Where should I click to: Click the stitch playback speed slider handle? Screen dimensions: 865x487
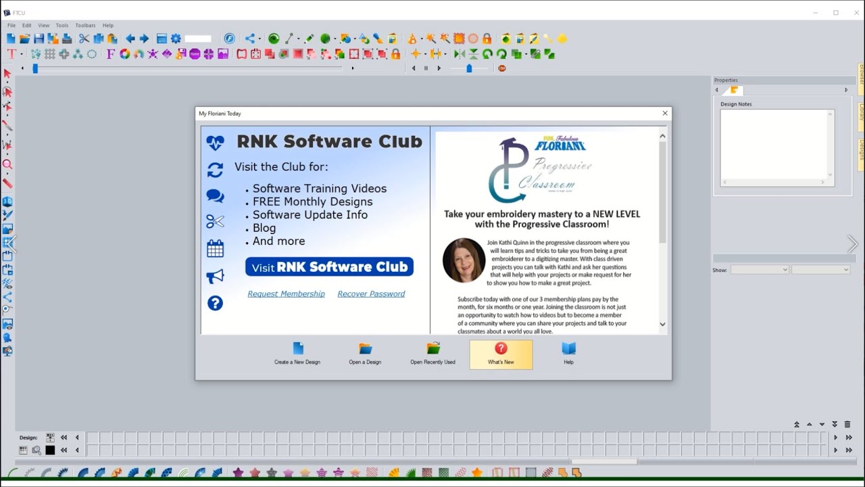pos(469,68)
